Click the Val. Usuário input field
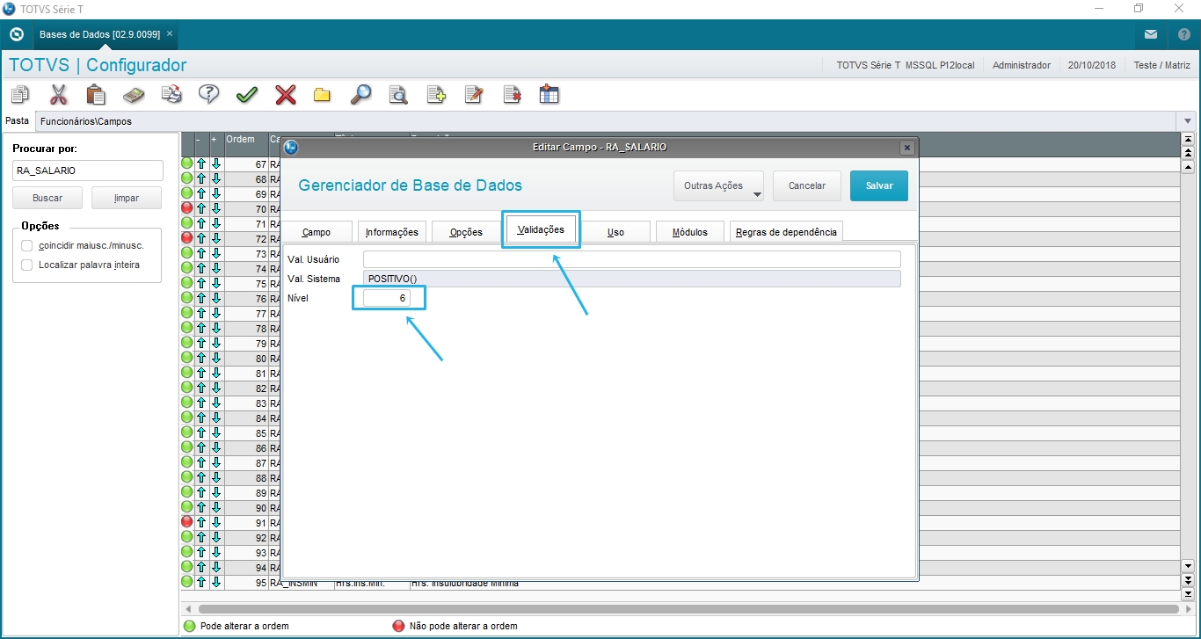This screenshot has width=1201, height=639. 632,259
